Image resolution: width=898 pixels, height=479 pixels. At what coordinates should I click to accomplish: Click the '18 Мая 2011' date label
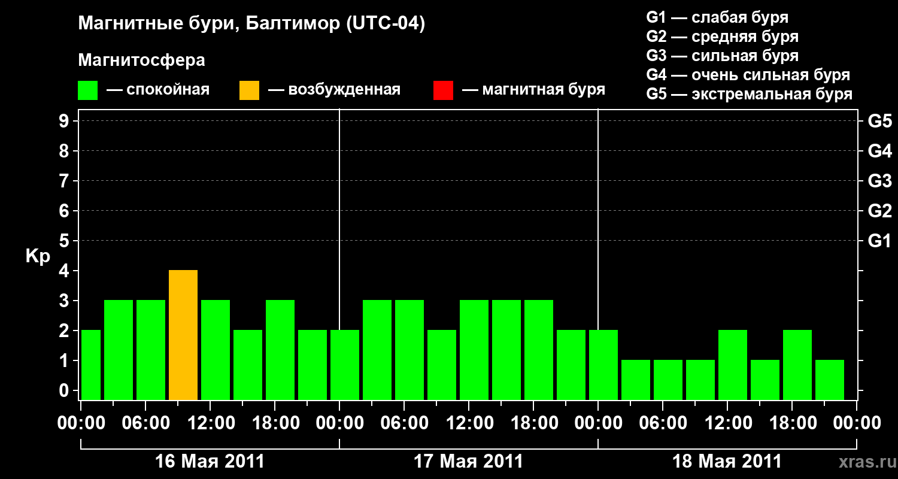tap(727, 462)
